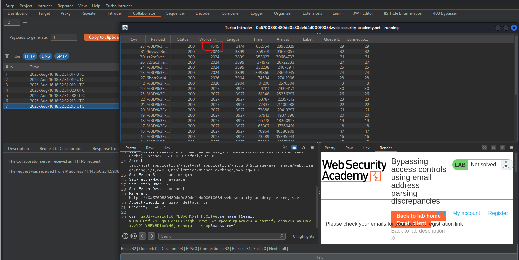
Task: Open Request to Collaborator tab
Action: tap(61, 149)
